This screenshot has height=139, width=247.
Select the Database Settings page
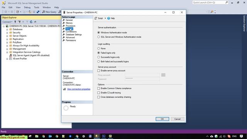coord(74,34)
